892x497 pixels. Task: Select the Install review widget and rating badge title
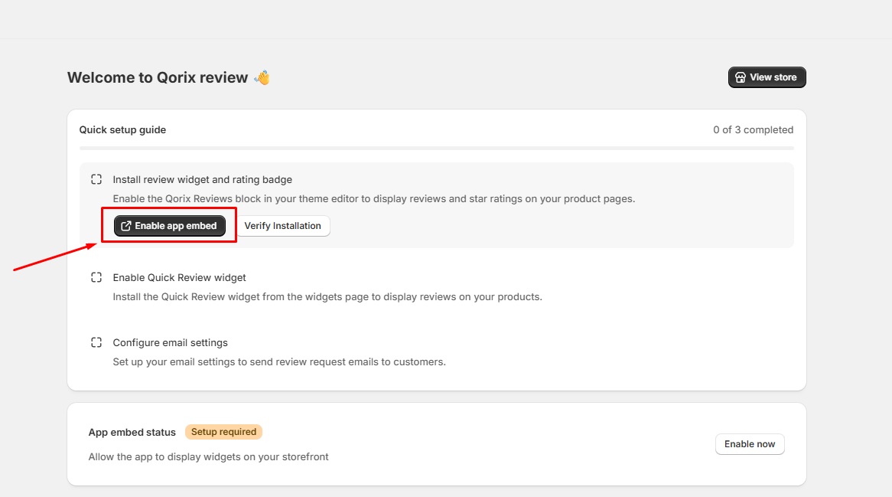pos(203,180)
